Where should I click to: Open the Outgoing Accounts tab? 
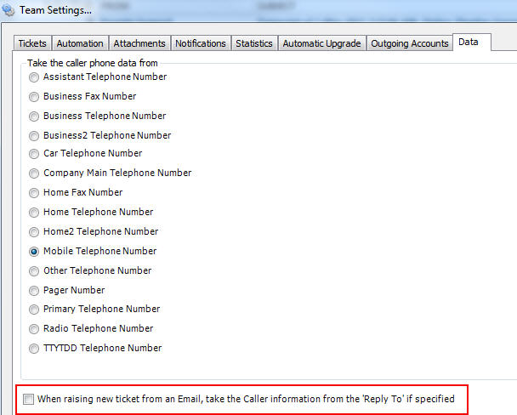[411, 43]
